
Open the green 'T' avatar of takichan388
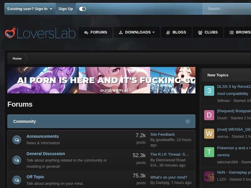coord(209,152)
